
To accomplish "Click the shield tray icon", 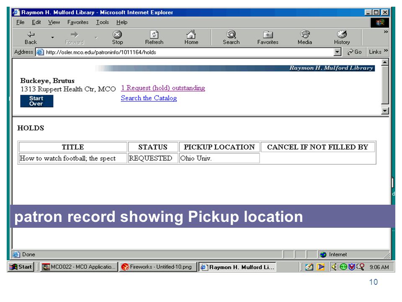I will tap(352, 267).
